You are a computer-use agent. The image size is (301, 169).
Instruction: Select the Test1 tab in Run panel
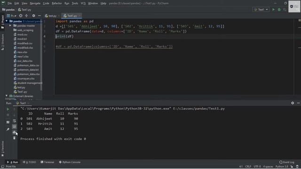click(23, 103)
